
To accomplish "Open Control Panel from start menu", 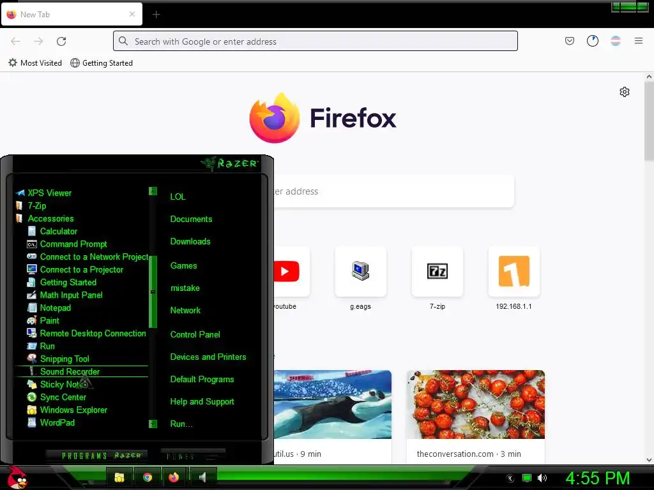I will click(195, 334).
